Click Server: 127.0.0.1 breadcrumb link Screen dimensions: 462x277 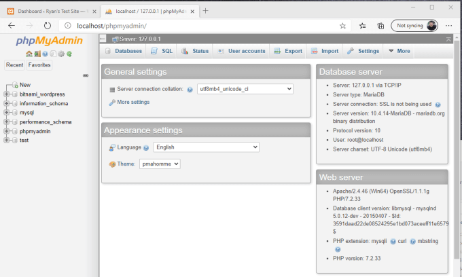coord(140,39)
